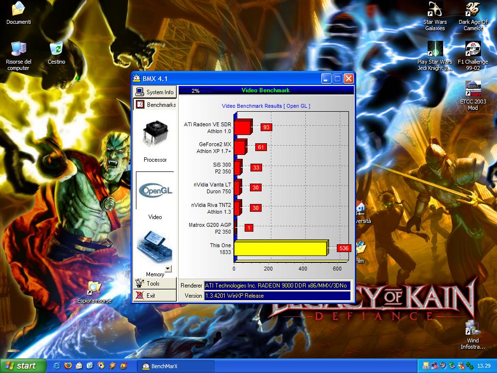The image size is (497, 373).
Task: Click the "Matrox G200 AGP" chart label
Action: [210, 225]
